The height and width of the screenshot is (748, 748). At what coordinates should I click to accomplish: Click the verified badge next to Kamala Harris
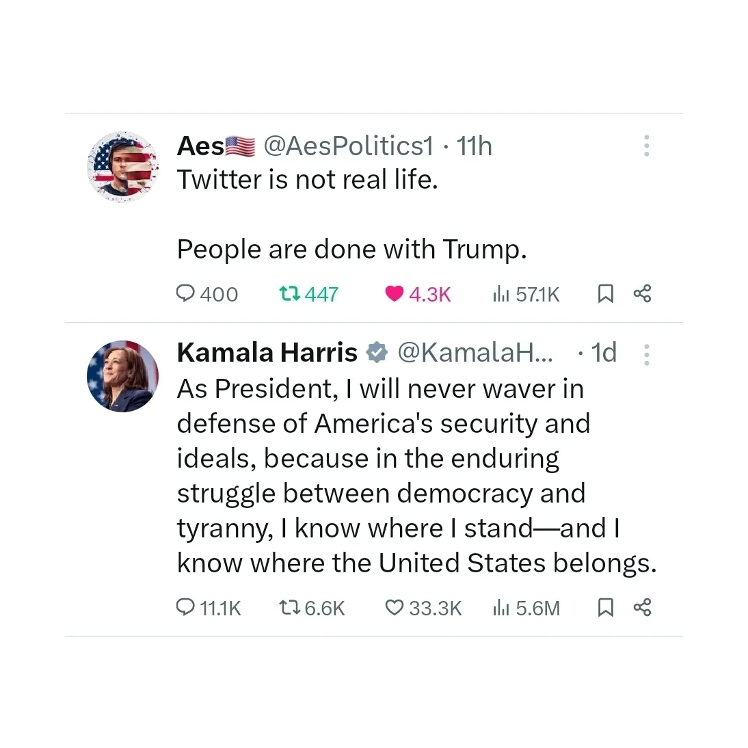[377, 353]
